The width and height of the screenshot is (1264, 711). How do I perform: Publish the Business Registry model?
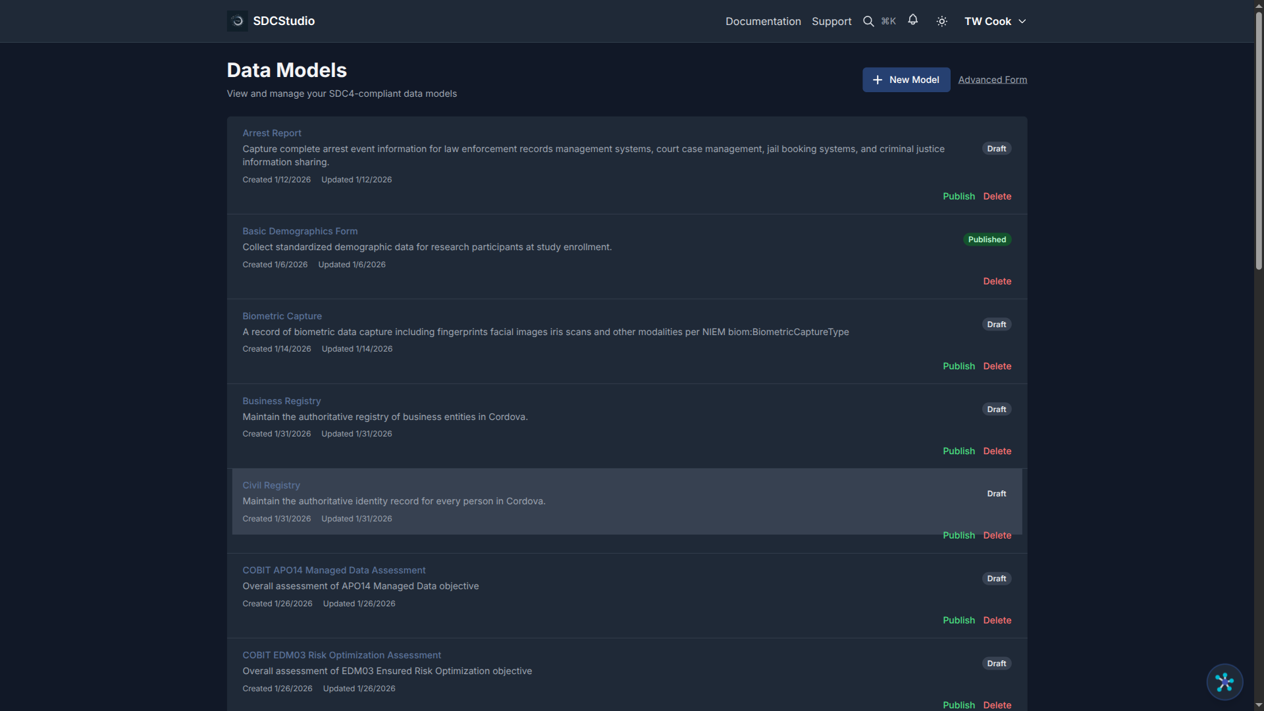tap(959, 451)
